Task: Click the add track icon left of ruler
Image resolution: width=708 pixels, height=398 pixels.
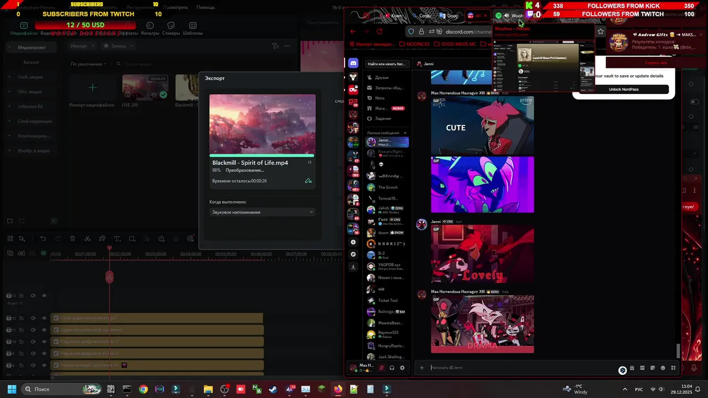Action: click(10, 254)
